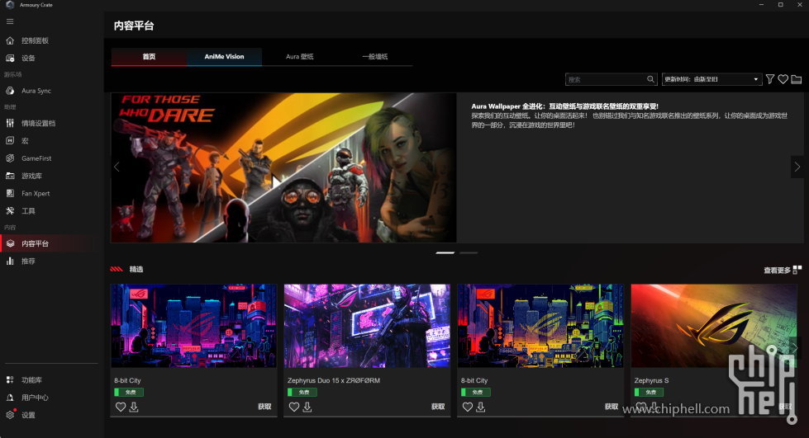Image resolution: width=809 pixels, height=438 pixels.
Task: Open the For Those Who Dare banner
Action: pos(283,167)
